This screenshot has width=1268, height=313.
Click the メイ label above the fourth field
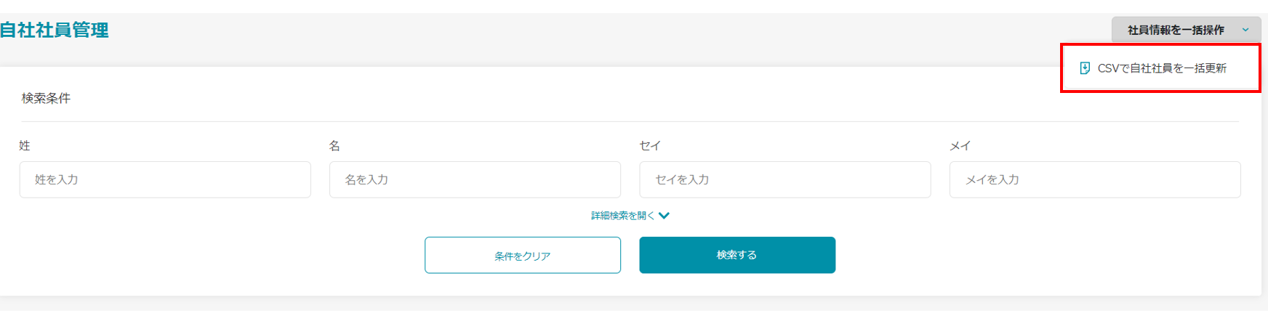[x=960, y=146]
